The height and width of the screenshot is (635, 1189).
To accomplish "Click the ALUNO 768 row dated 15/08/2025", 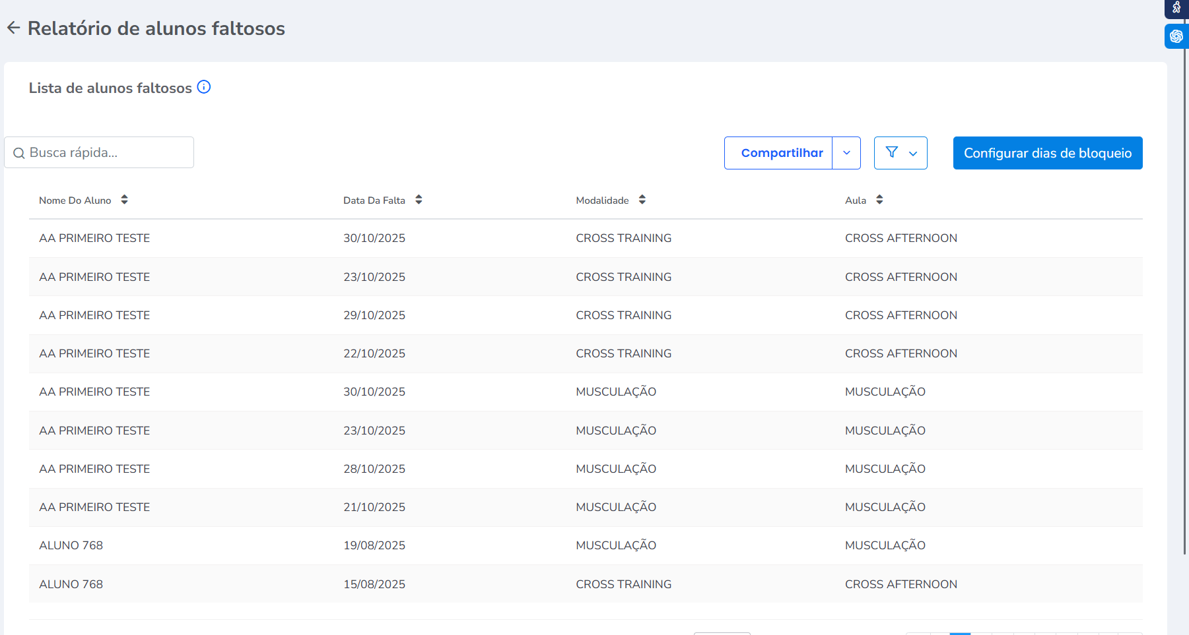I will tap(374, 584).
